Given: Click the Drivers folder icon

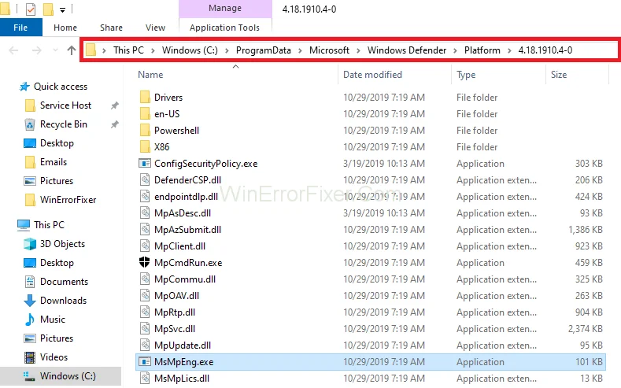Looking at the screenshot, I should click(x=145, y=98).
